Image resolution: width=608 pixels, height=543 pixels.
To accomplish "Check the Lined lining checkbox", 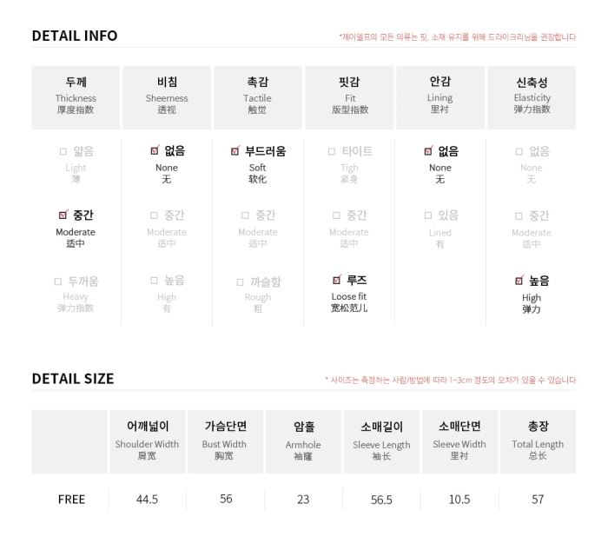I will (x=428, y=215).
